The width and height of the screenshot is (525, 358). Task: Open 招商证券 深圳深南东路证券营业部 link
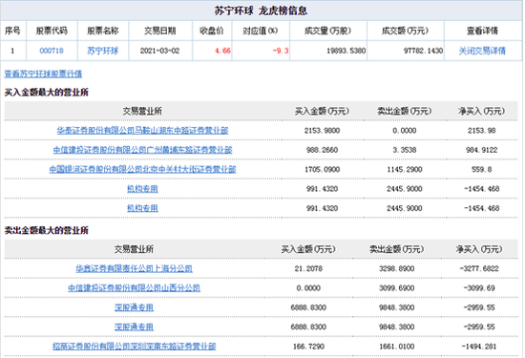tap(134, 346)
